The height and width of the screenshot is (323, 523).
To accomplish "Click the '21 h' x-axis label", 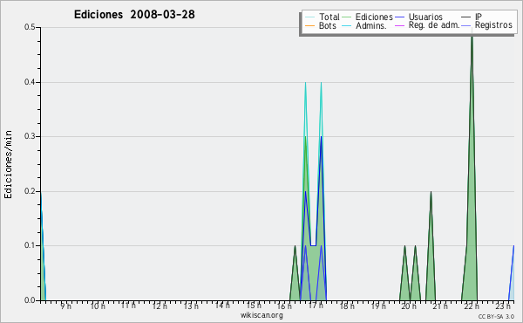I will click(x=440, y=306).
